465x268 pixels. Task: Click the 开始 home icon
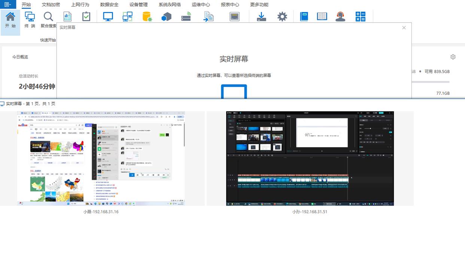(10, 17)
